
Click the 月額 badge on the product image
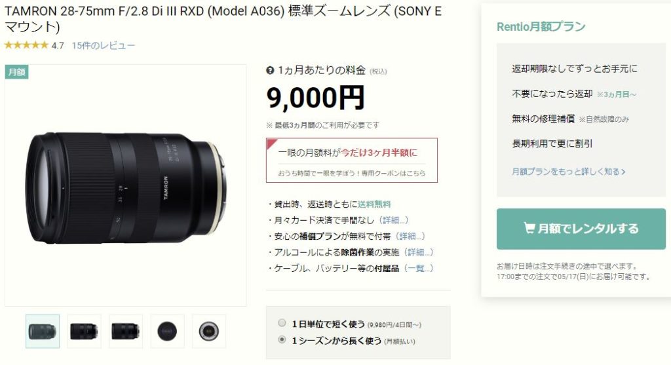(16, 72)
